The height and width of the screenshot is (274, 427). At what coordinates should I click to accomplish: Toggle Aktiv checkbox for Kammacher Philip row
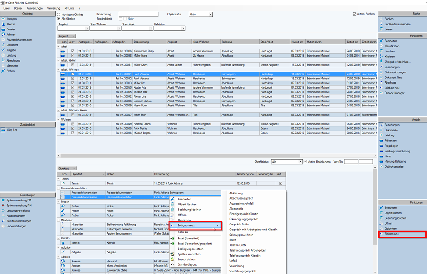point(72,51)
